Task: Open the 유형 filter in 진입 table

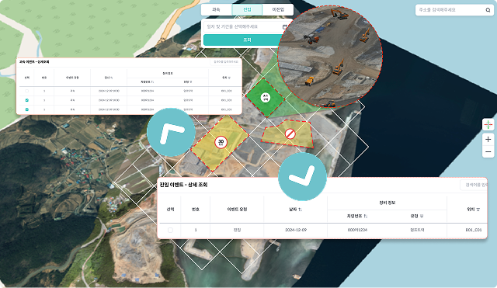Action: 422,216
